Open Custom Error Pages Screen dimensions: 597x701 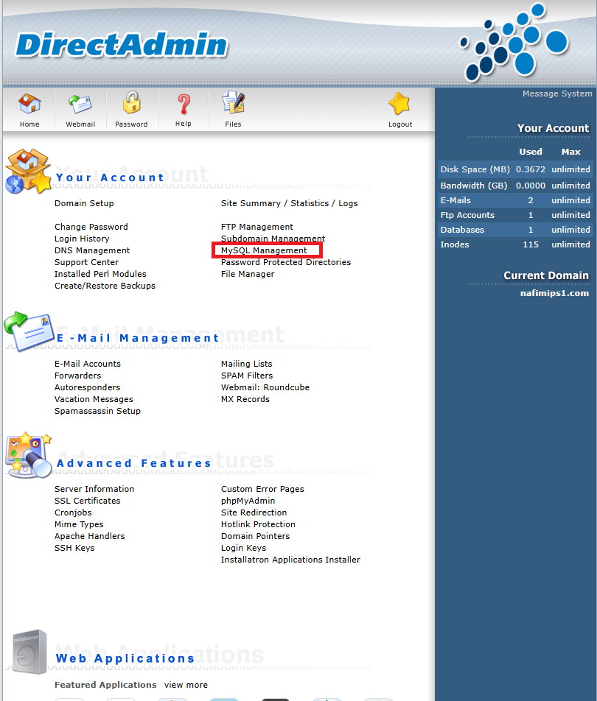click(x=262, y=489)
